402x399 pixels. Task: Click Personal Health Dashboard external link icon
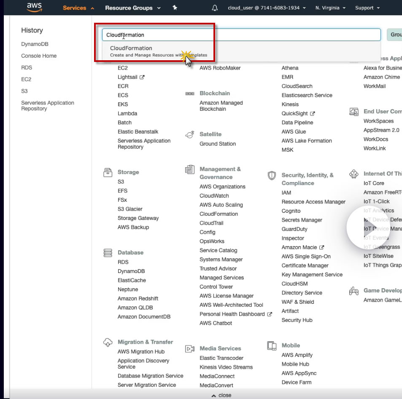[270, 314]
